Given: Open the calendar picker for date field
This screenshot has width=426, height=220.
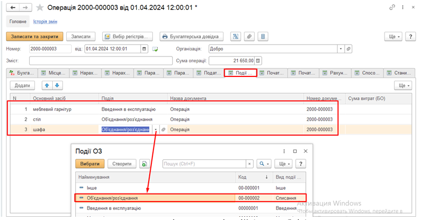Looking at the screenshot, I should 144,49.
